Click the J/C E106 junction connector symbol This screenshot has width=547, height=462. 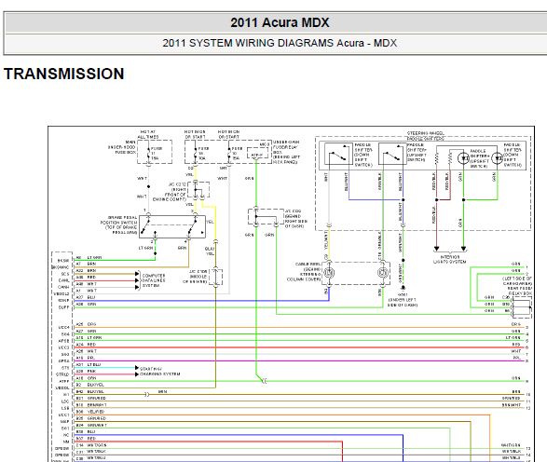pyautogui.click(x=216, y=278)
